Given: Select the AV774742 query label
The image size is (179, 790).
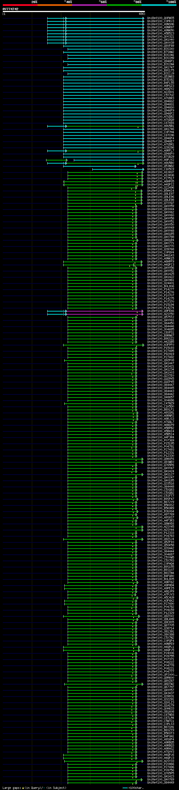Looking at the screenshot, I should pos(10,9).
